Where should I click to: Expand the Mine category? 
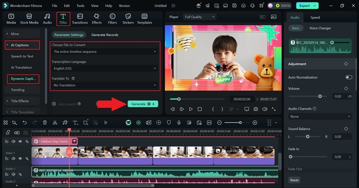pyautogui.click(x=22, y=34)
